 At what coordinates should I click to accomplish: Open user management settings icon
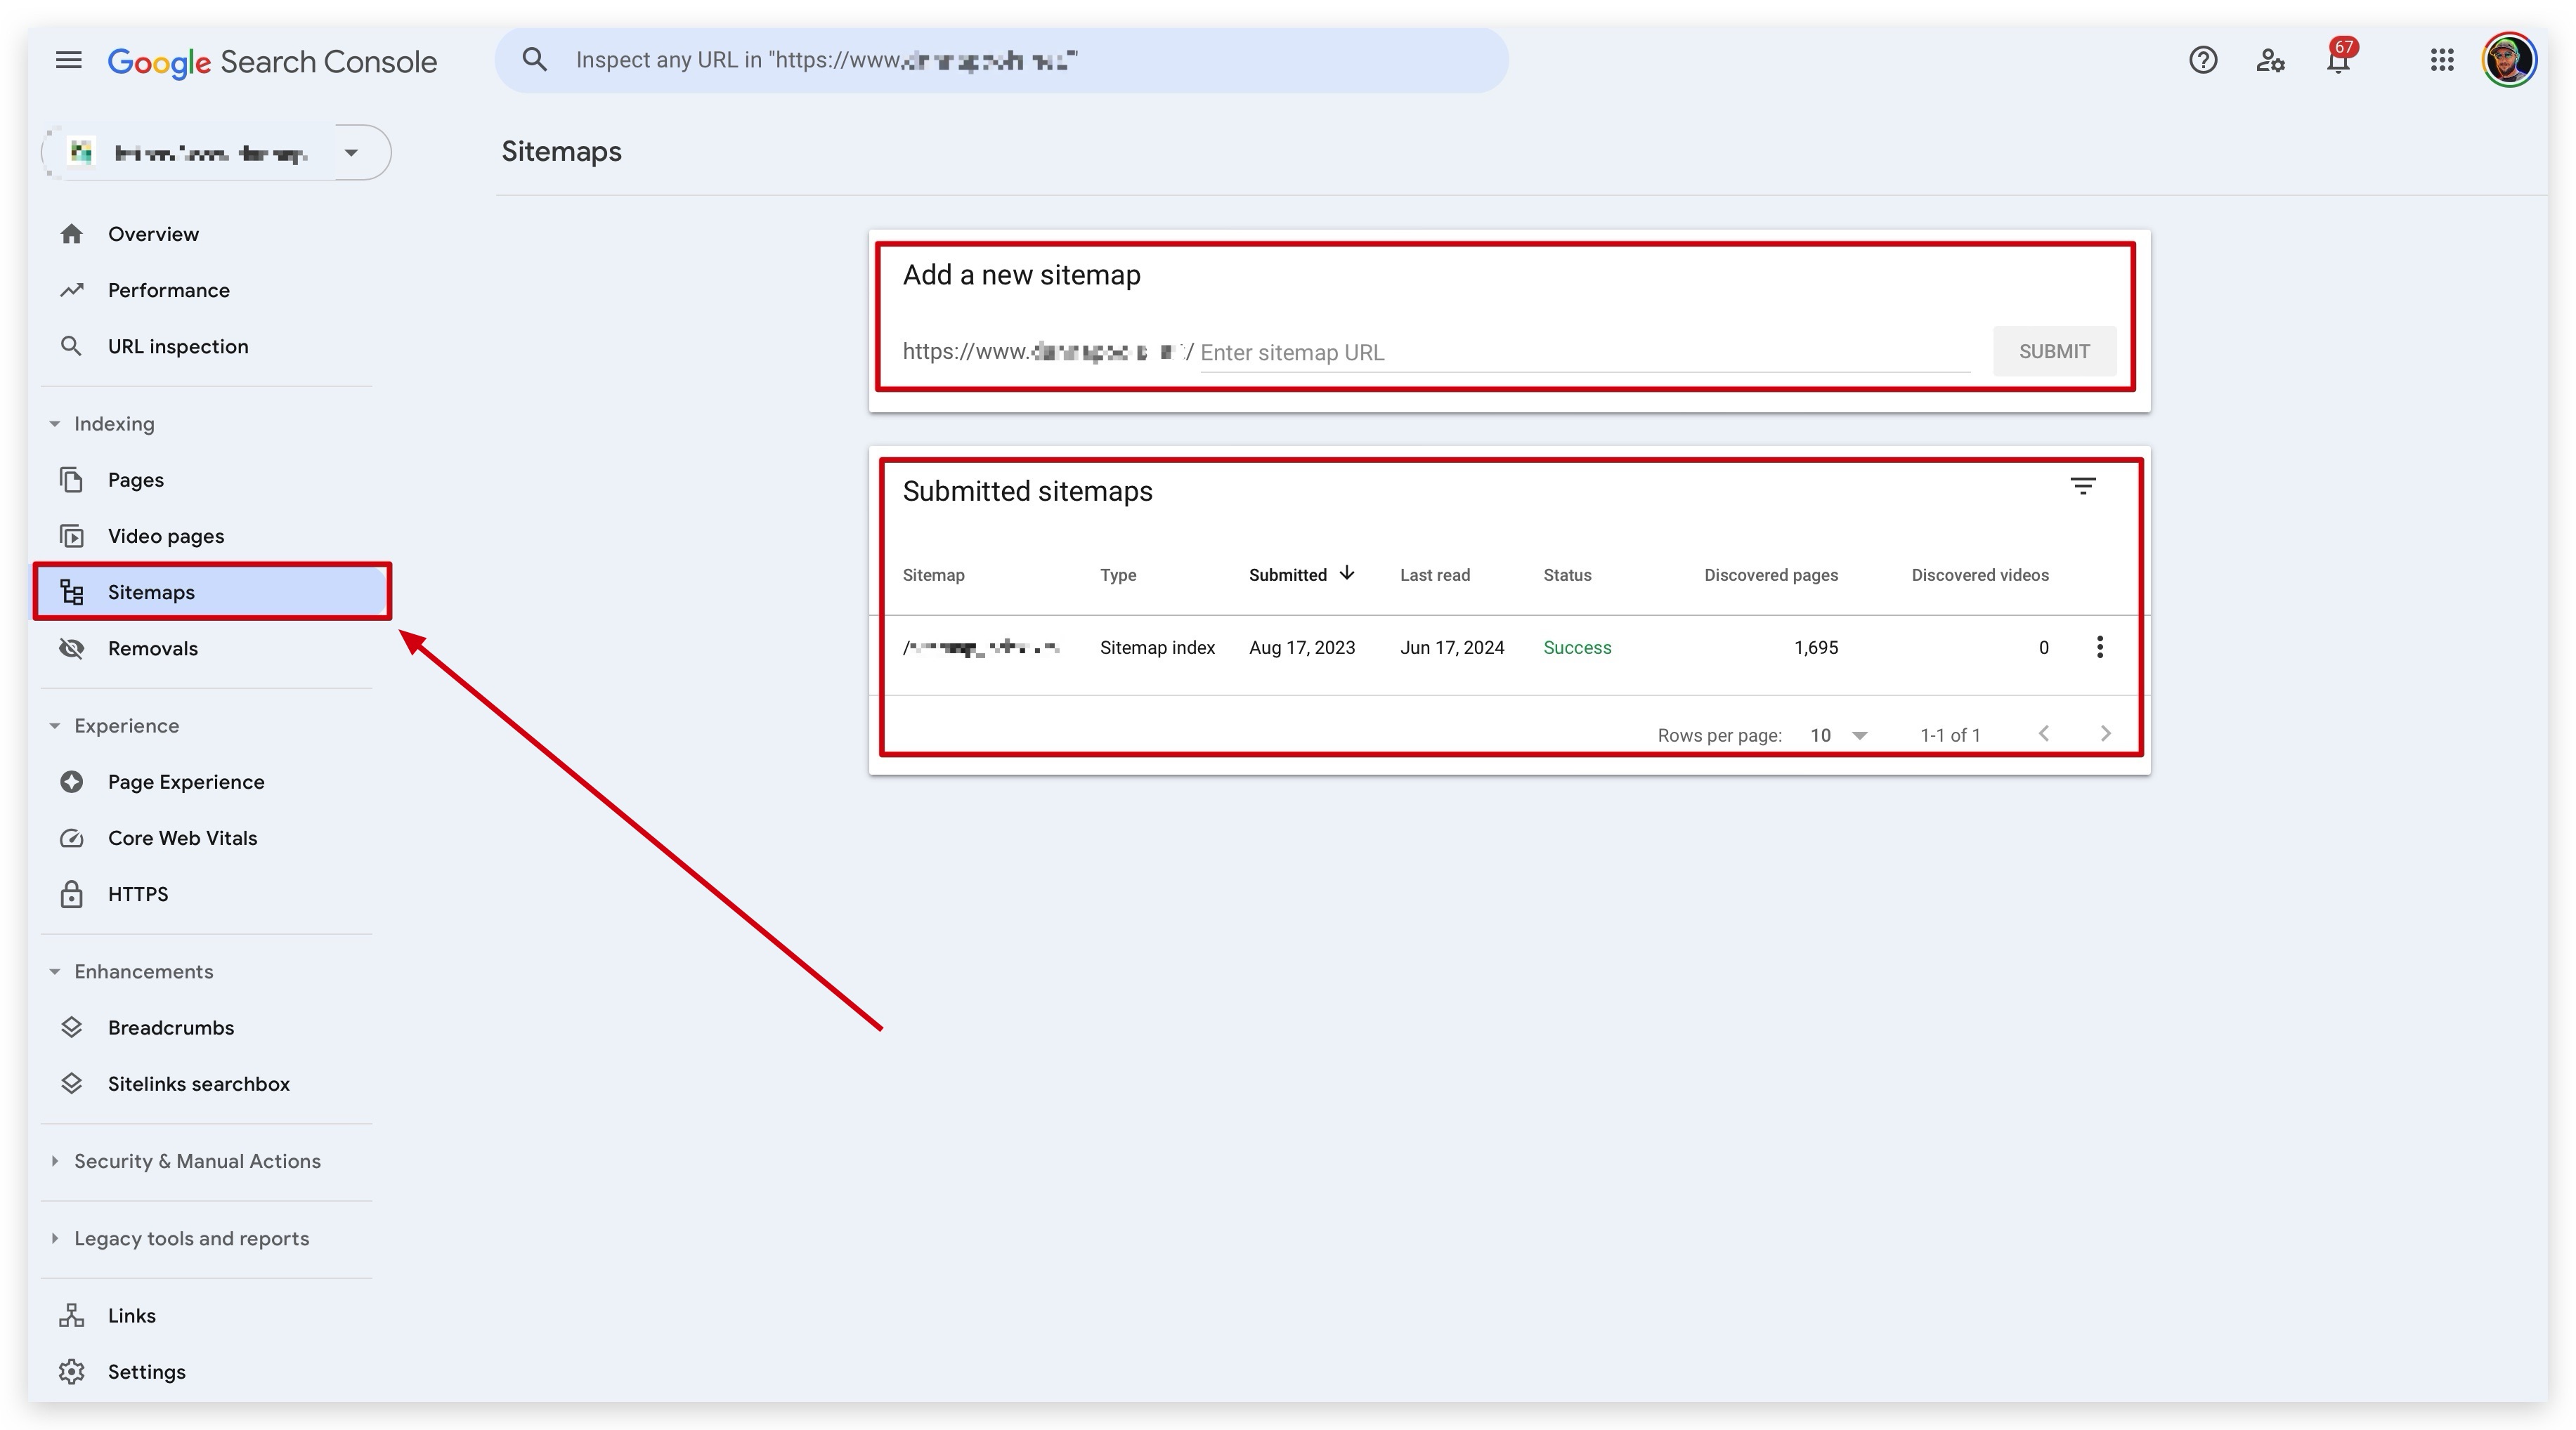[x=2270, y=60]
